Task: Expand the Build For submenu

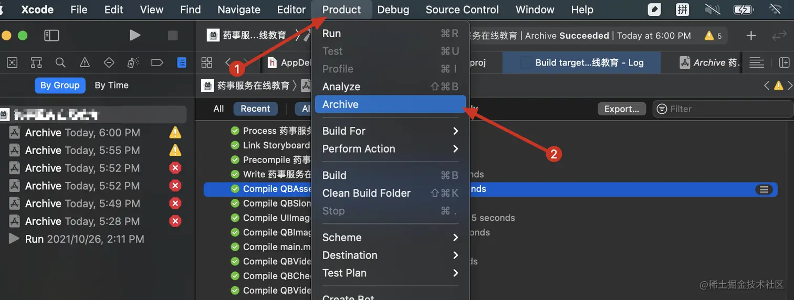Action: [x=390, y=131]
